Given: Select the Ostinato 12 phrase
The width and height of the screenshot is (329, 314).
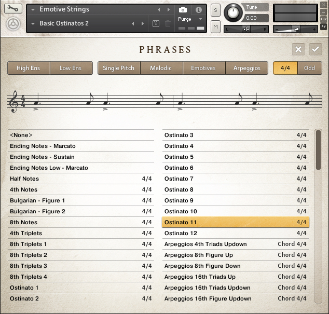Looking at the screenshot, I should [x=236, y=233].
